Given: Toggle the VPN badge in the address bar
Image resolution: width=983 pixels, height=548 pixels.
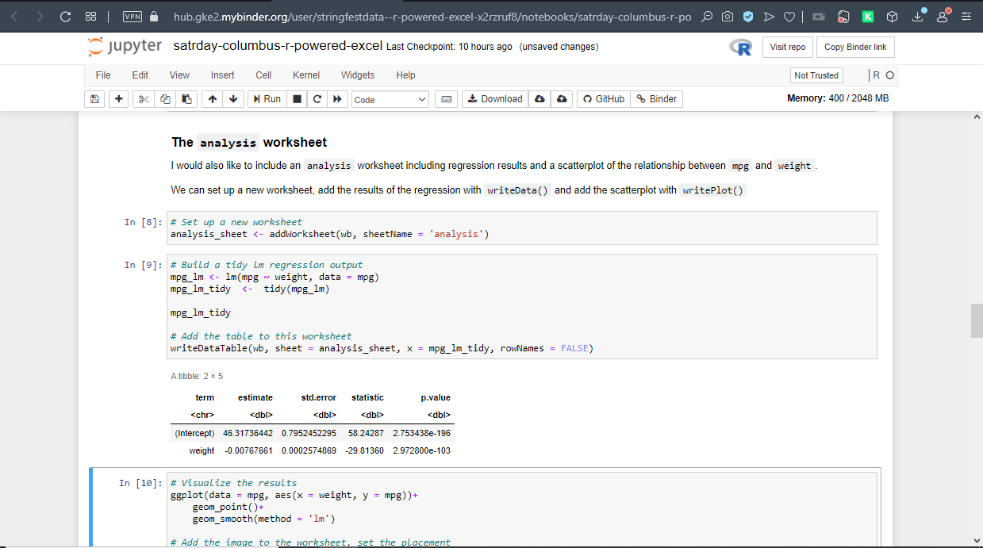Looking at the screenshot, I should [132, 16].
